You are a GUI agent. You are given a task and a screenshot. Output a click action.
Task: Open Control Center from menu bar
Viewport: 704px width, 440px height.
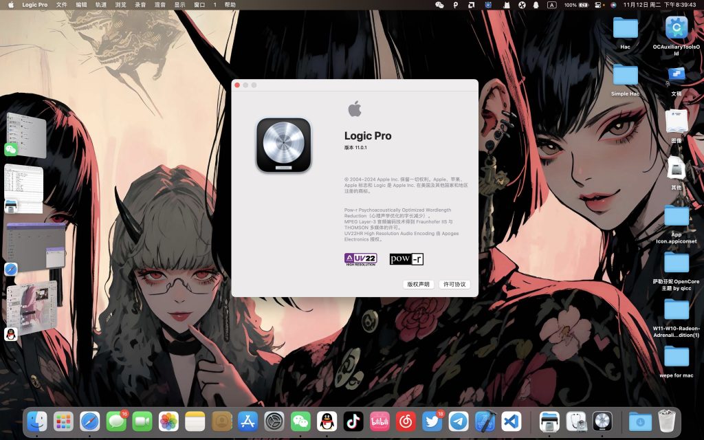tap(597, 5)
